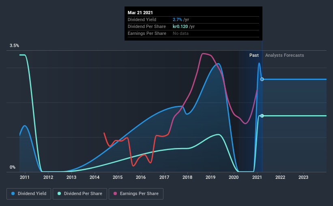Click the blue Dividend Yield legend dot
333x206 pixels.
tap(13, 193)
